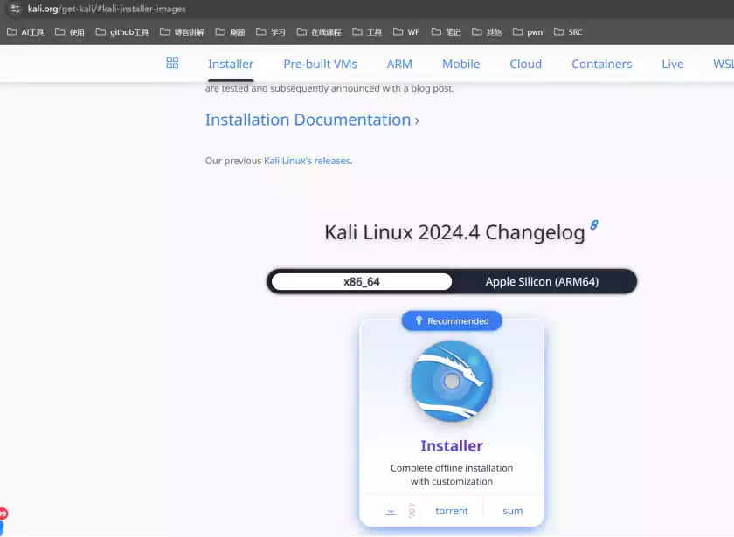
Task: Open the 笔记 bookmark folder
Action: [447, 31]
